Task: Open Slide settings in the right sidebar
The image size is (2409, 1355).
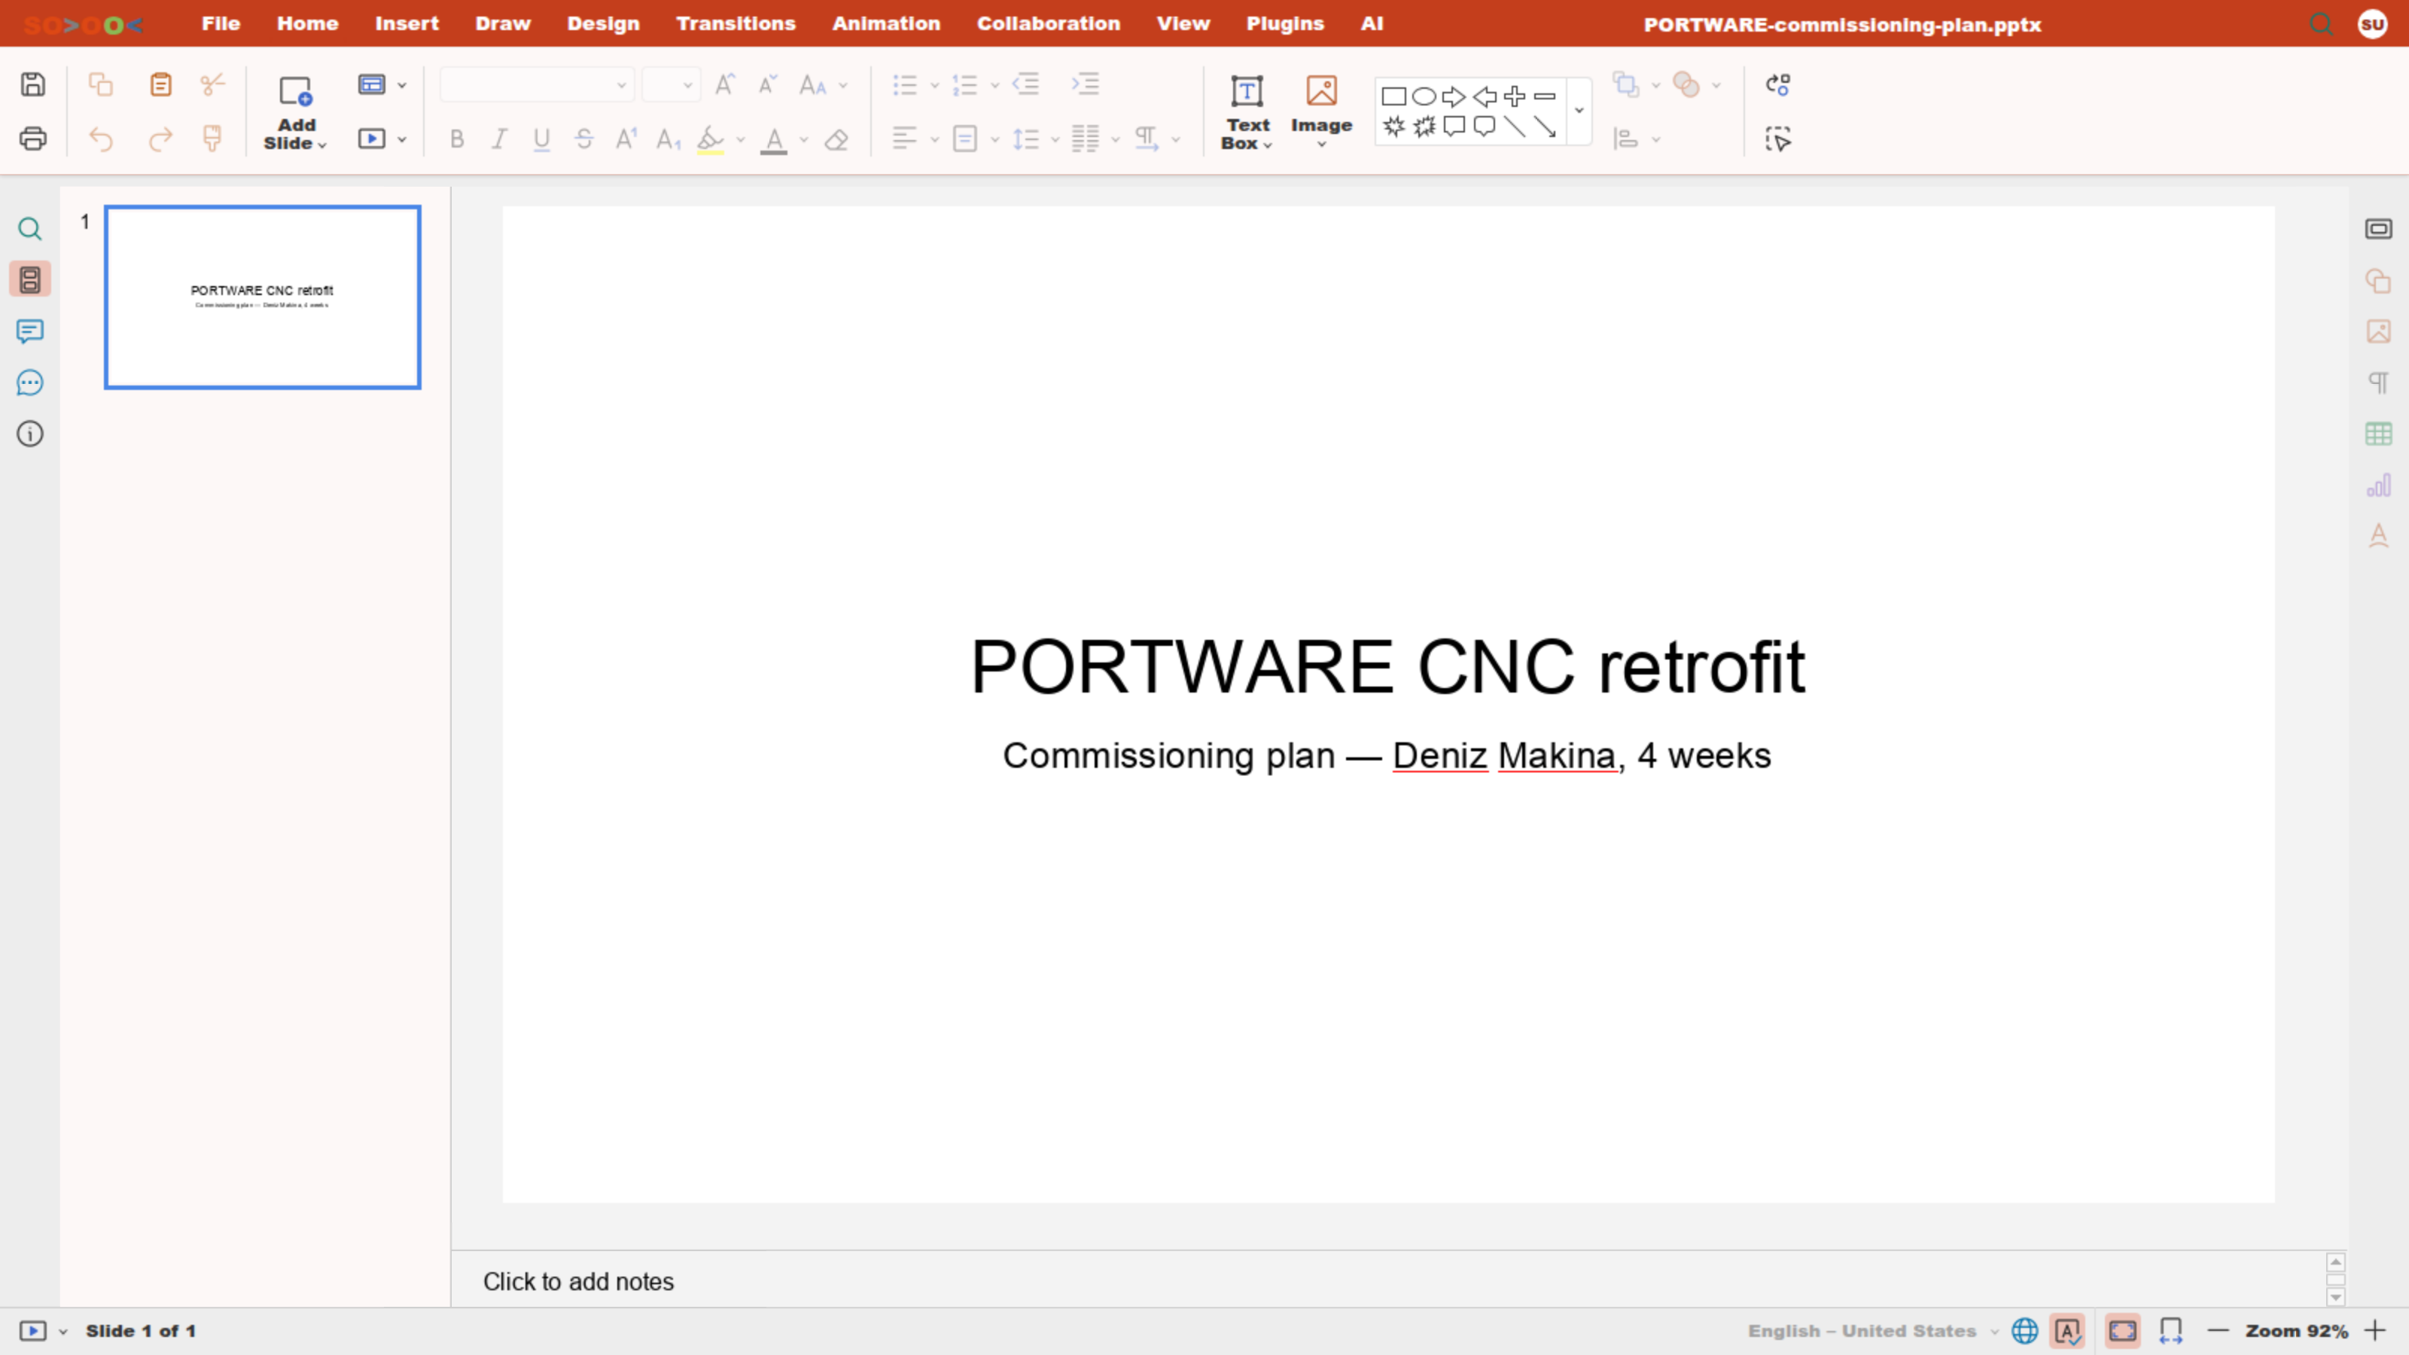Action: point(2378,229)
